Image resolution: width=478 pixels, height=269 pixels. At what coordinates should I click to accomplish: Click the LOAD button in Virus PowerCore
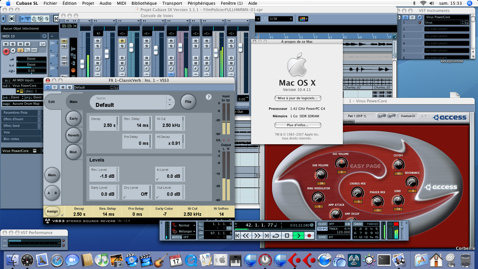[382, 116]
